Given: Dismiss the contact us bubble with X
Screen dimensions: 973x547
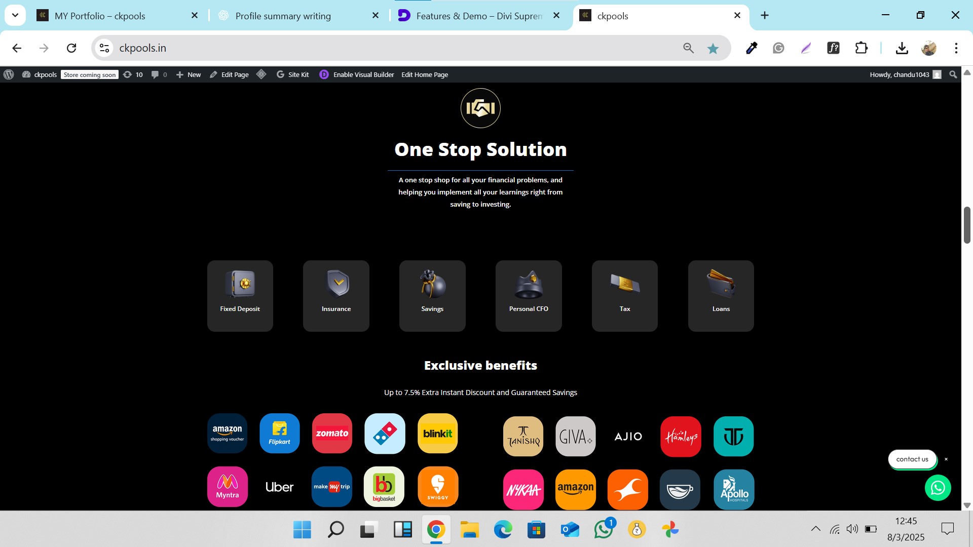Looking at the screenshot, I should [x=946, y=459].
